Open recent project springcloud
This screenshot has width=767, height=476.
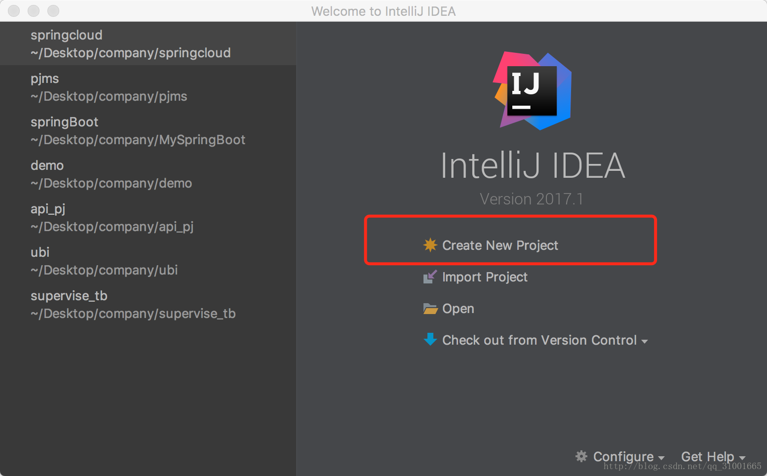pyautogui.click(x=67, y=35)
